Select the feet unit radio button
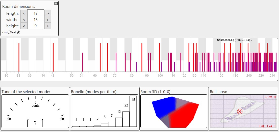The height and width of the screenshot is (132, 279). click(x=18, y=32)
